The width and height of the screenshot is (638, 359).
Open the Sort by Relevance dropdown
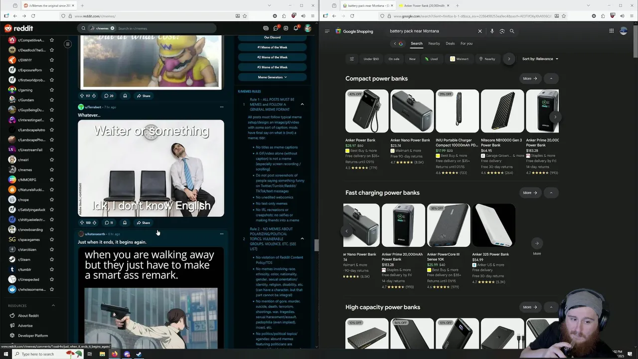point(540,59)
